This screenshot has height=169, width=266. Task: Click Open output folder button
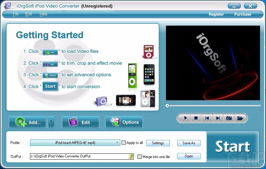pyautogui.click(x=189, y=156)
